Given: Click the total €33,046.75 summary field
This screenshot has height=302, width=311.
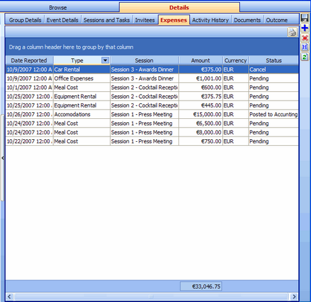Looking at the screenshot, I should pos(201,286).
